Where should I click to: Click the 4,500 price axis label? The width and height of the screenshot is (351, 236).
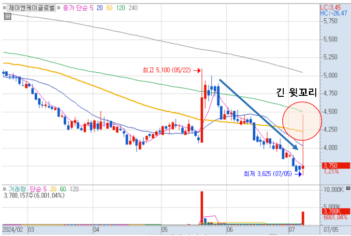click(330, 112)
